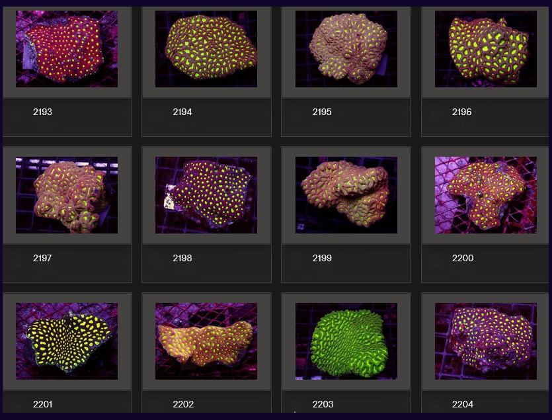View the orange coral image 2202
552x420 pixels.
click(x=206, y=341)
